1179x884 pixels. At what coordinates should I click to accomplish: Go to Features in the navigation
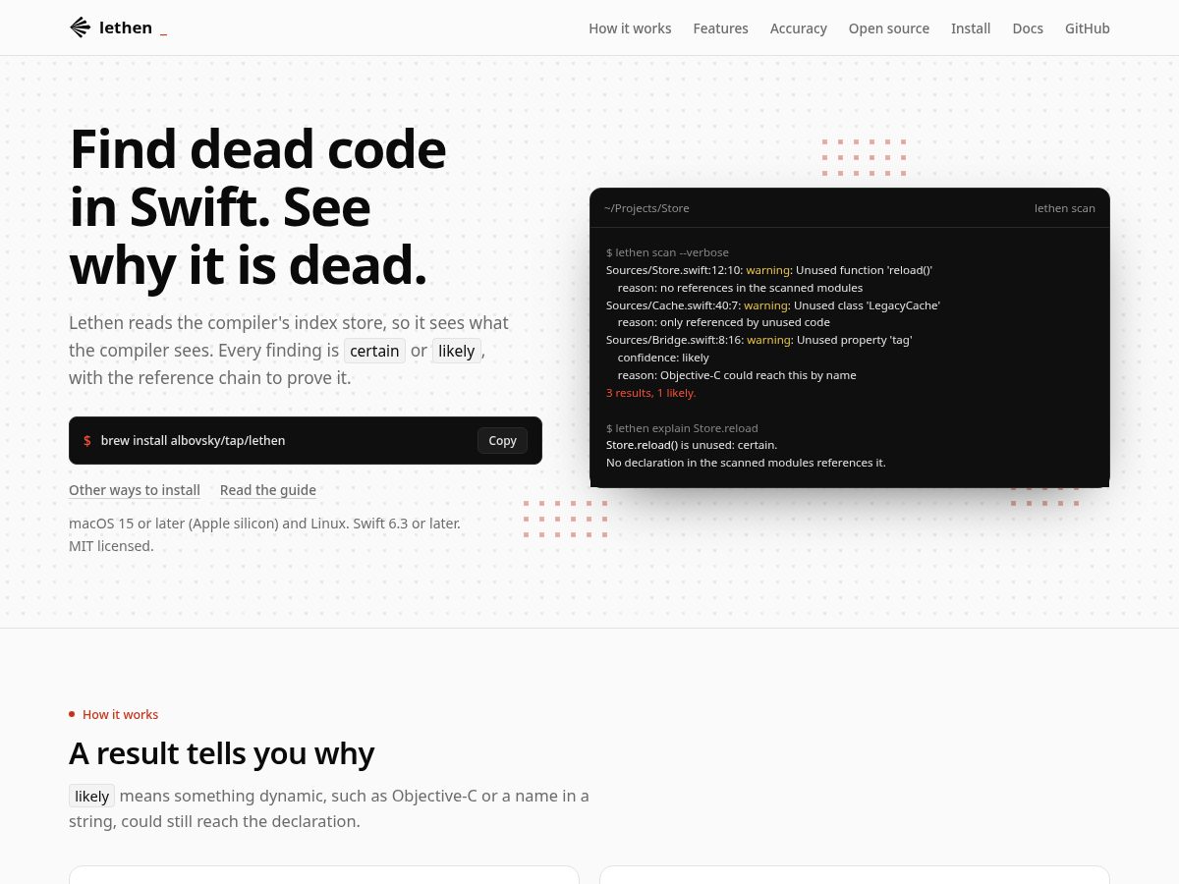click(720, 28)
